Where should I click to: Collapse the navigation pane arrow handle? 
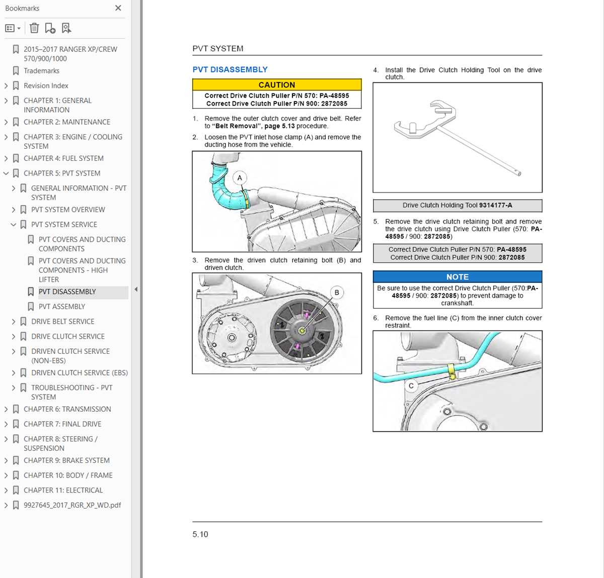[136, 289]
